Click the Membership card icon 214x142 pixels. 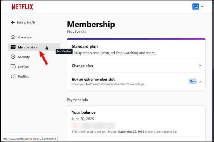click(13, 47)
